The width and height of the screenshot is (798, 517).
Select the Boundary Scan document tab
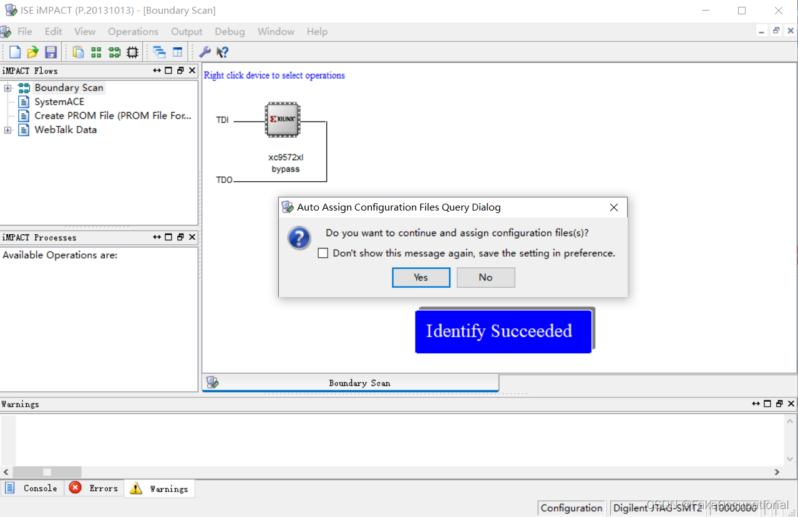(351, 382)
